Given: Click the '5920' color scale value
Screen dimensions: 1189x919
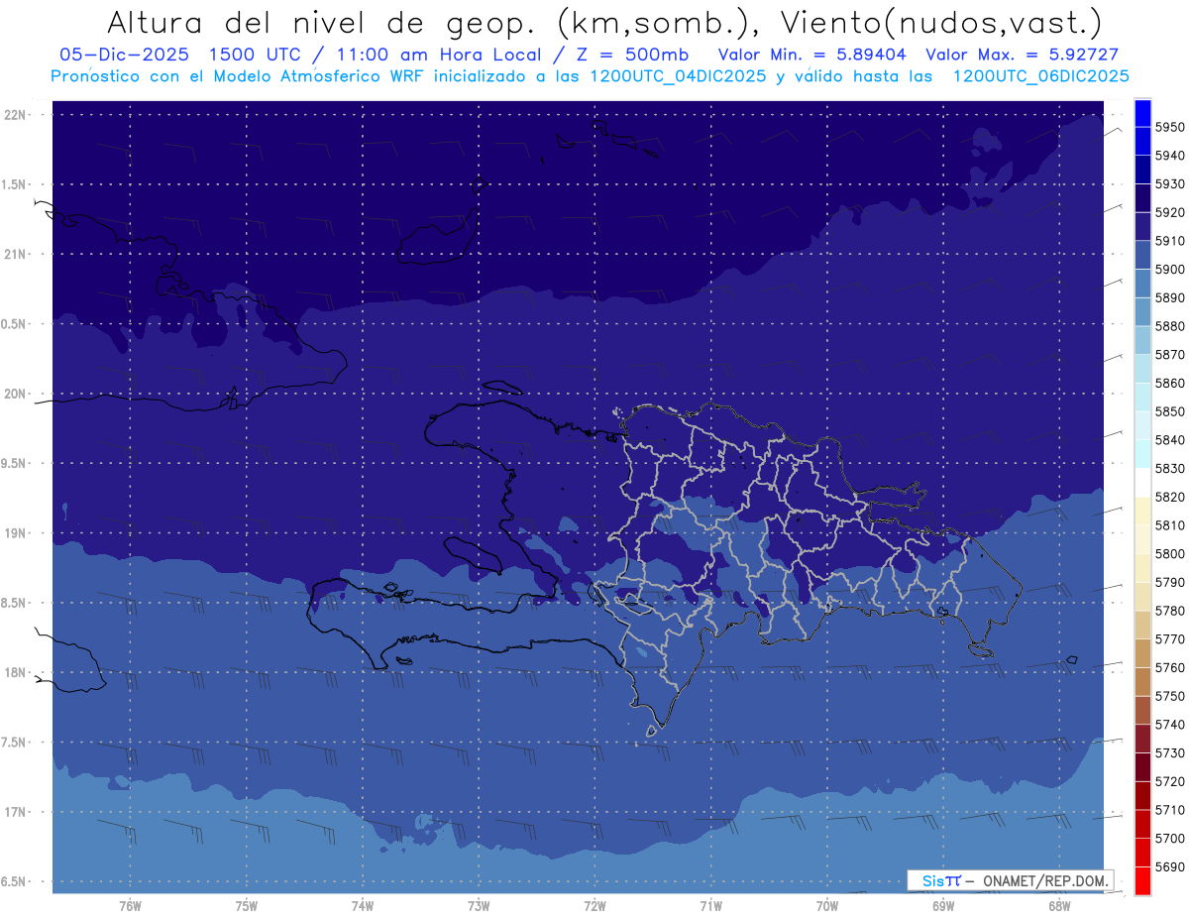Looking at the screenshot, I should pos(1169,212).
